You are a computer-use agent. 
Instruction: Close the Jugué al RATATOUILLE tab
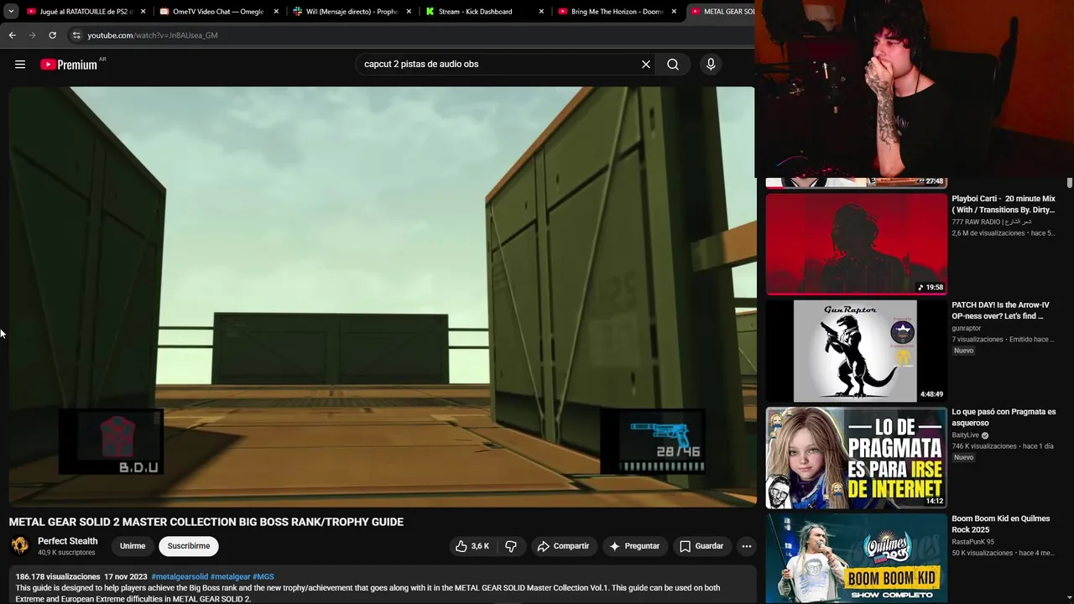coord(143,12)
